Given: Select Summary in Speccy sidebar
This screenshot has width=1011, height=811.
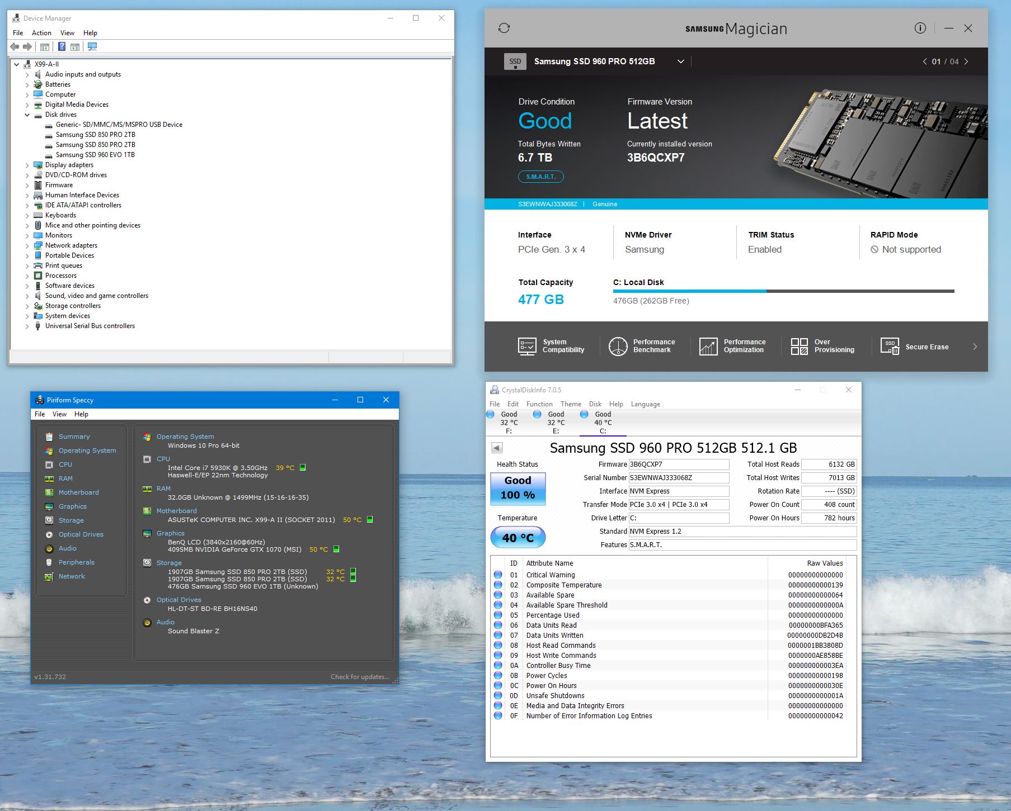Looking at the screenshot, I should click(x=74, y=437).
